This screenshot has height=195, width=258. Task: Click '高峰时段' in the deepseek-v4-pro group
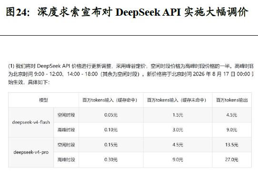[x=66, y=159]
